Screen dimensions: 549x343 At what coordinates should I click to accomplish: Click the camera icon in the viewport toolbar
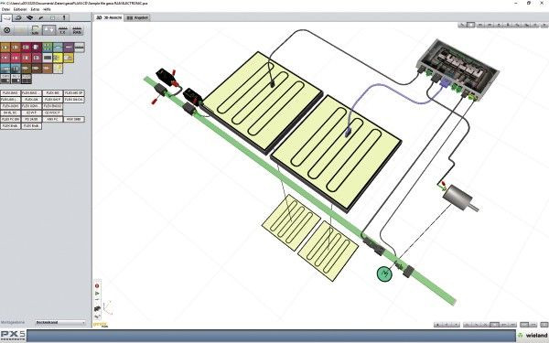pyautogui.click(x=97, y=309)
